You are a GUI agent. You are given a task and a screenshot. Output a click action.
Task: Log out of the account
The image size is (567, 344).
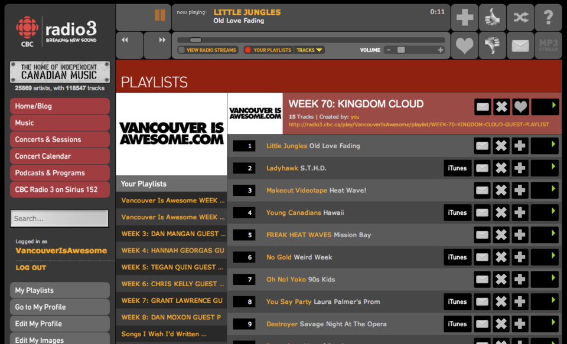click(31, 268)
